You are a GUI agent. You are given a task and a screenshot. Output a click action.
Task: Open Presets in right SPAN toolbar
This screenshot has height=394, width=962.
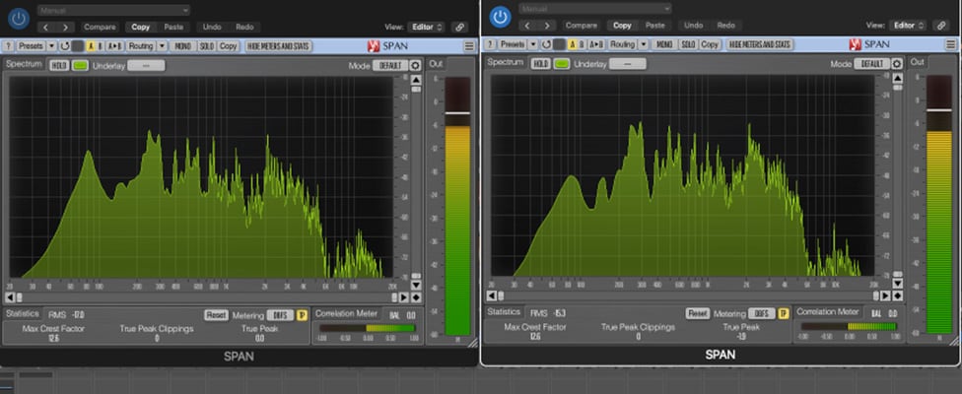pyautogui.click(x=513, y=44)
